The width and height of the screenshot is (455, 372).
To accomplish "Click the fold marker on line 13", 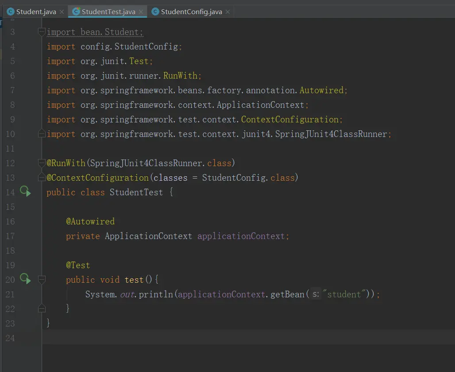I will point(42,177).
